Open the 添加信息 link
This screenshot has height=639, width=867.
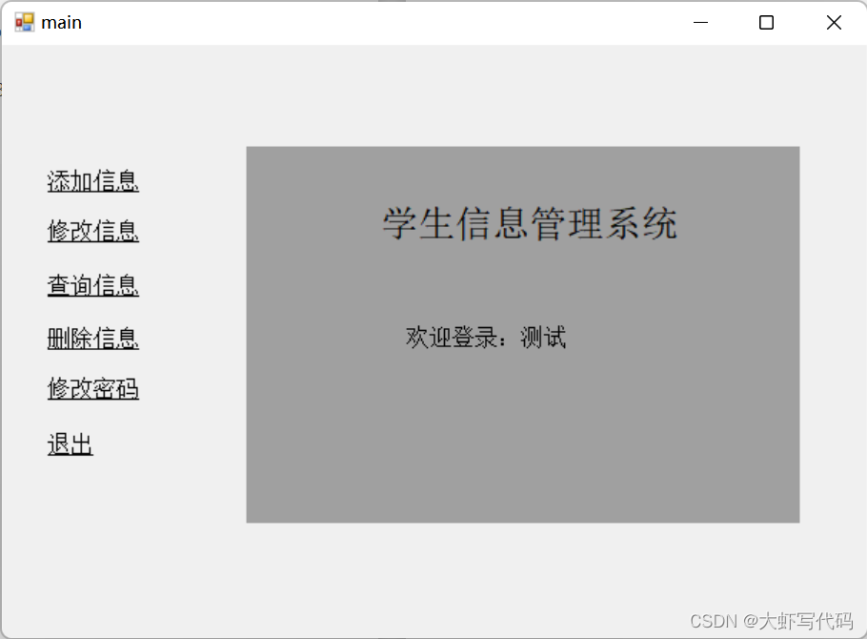click(93, 181)
